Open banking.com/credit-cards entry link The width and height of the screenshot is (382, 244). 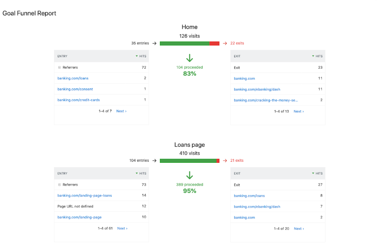79,100
